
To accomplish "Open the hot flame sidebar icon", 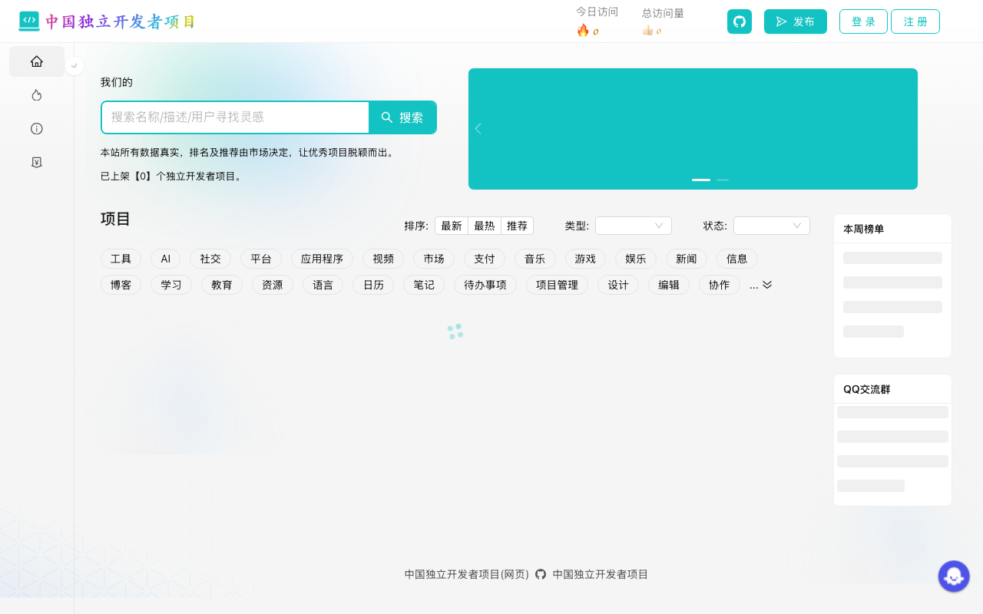I will coord(37,95).
